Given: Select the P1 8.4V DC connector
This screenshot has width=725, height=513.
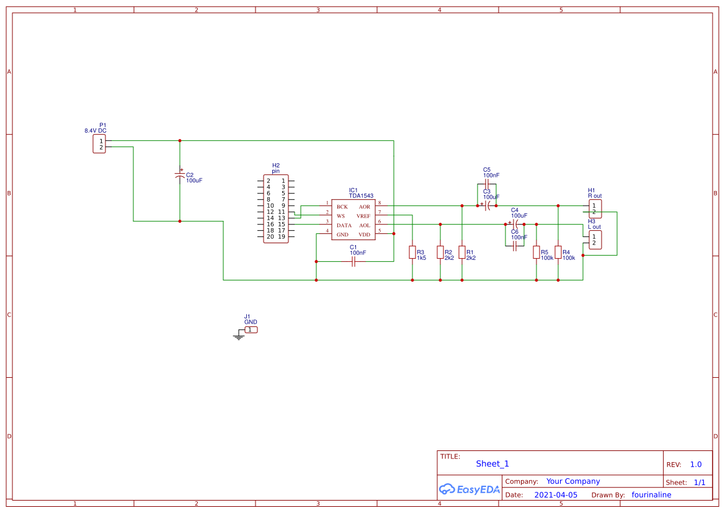Looking at the screenshot, I should tap(99, 144).
